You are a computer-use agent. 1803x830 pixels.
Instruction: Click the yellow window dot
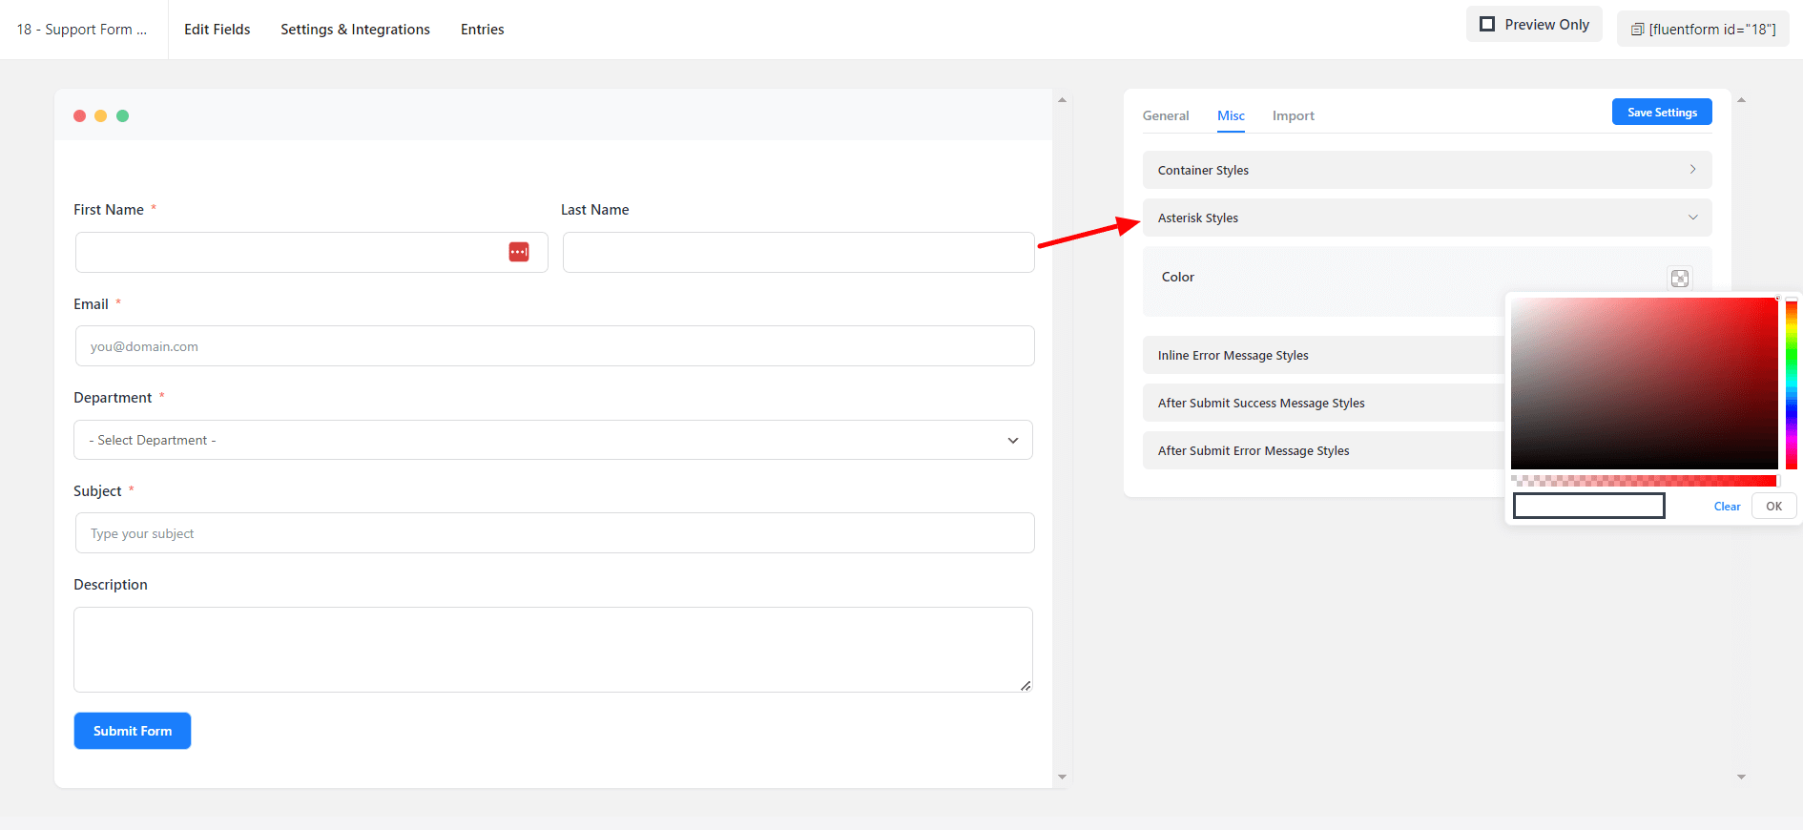click(101, 116)
